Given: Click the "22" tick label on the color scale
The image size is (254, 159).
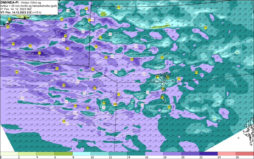Looking at the screenshot, I should click(201, 157).
